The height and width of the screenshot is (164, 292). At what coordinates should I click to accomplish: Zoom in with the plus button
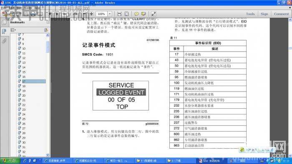[x=91, y=14]
